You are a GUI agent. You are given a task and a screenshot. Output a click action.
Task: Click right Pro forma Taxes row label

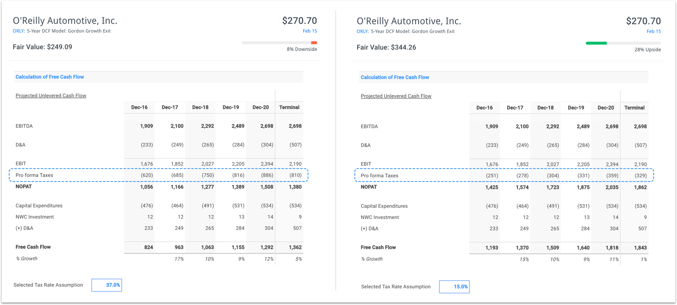(379, 176)
